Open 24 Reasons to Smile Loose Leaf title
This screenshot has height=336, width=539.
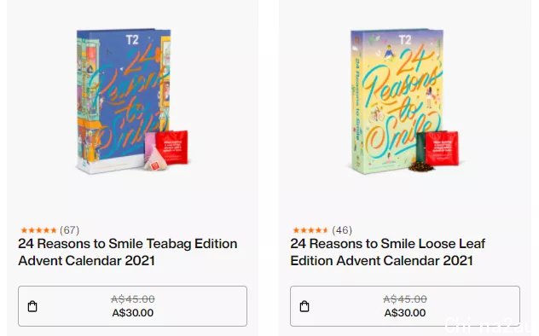pyautogui.click(x=387, y=252)
